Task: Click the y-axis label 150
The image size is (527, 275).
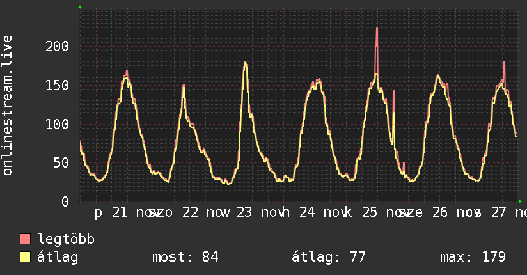Action: tap(57, 86)
